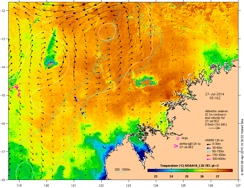244x188 pixels.
Task: Click the time label 05:16Z
Action: pyautogui.click(x=215, y=98)
